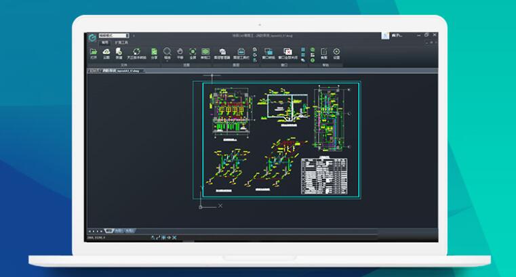Viewport: 516px width, 277px height.
Task: Click the green 分享 (Share) icon
Action: pos(154,51)
